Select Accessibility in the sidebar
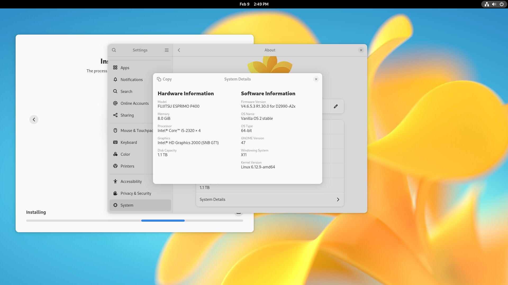The width and height of the screenshot is (508, 285). (140, 181)
